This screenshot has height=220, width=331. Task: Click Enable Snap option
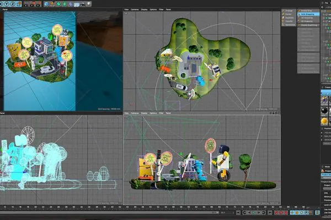[308, 10]
